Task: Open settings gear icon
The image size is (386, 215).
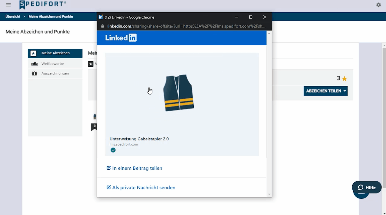Action: point(378,5)
